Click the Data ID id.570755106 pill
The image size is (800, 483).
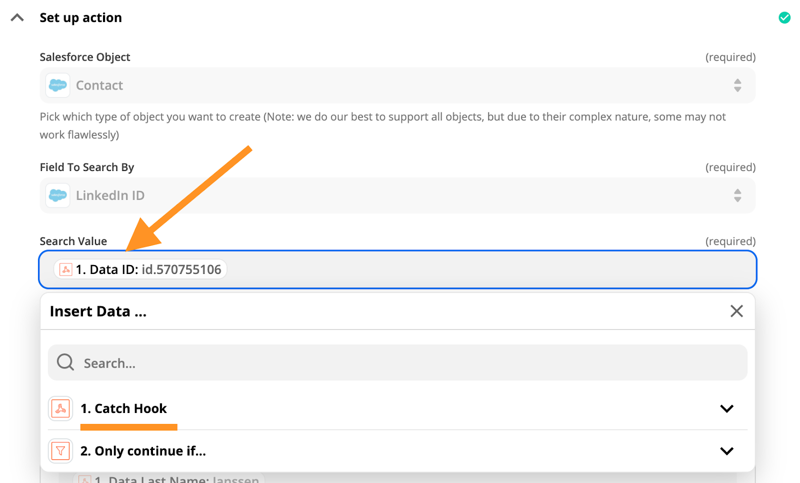[148, 269]
